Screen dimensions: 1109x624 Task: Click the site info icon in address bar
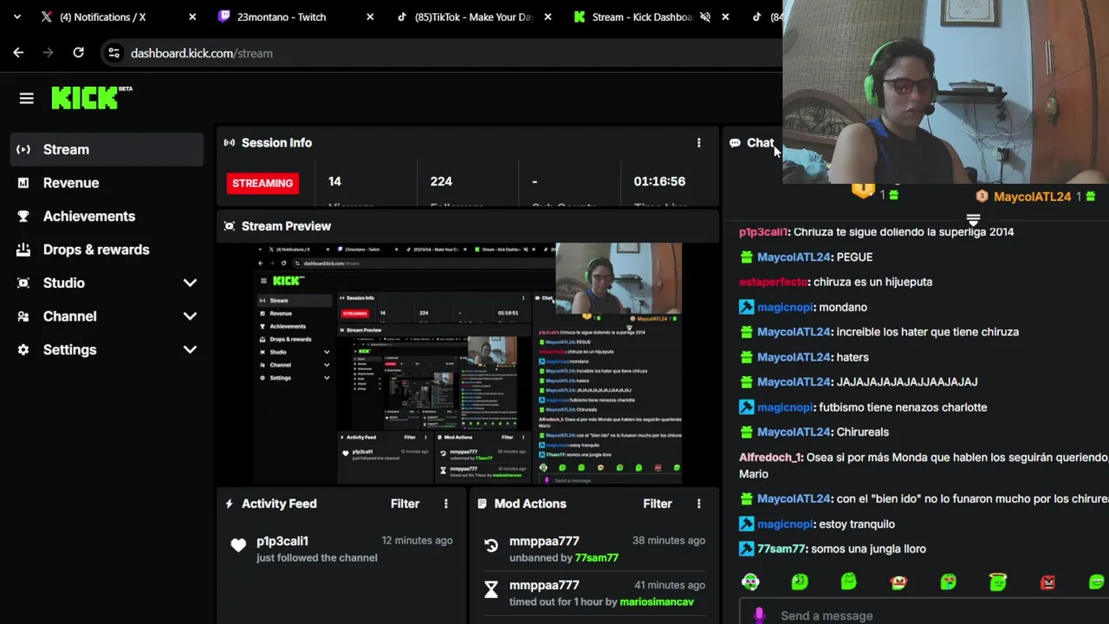113,53
